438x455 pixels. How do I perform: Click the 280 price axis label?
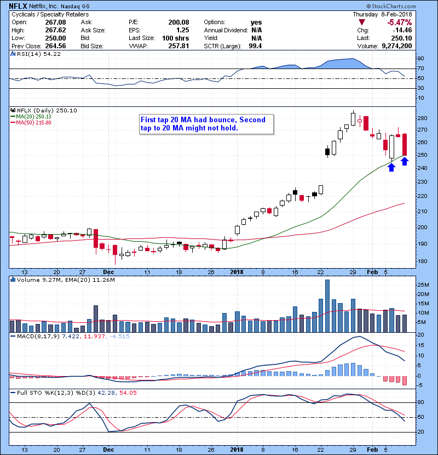[422, 118]
